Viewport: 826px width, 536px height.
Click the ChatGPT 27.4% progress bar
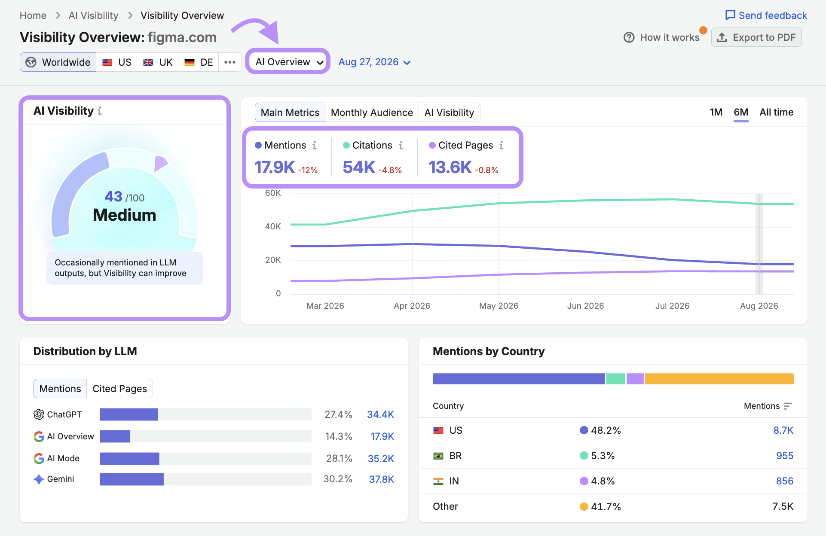point(205,414)
